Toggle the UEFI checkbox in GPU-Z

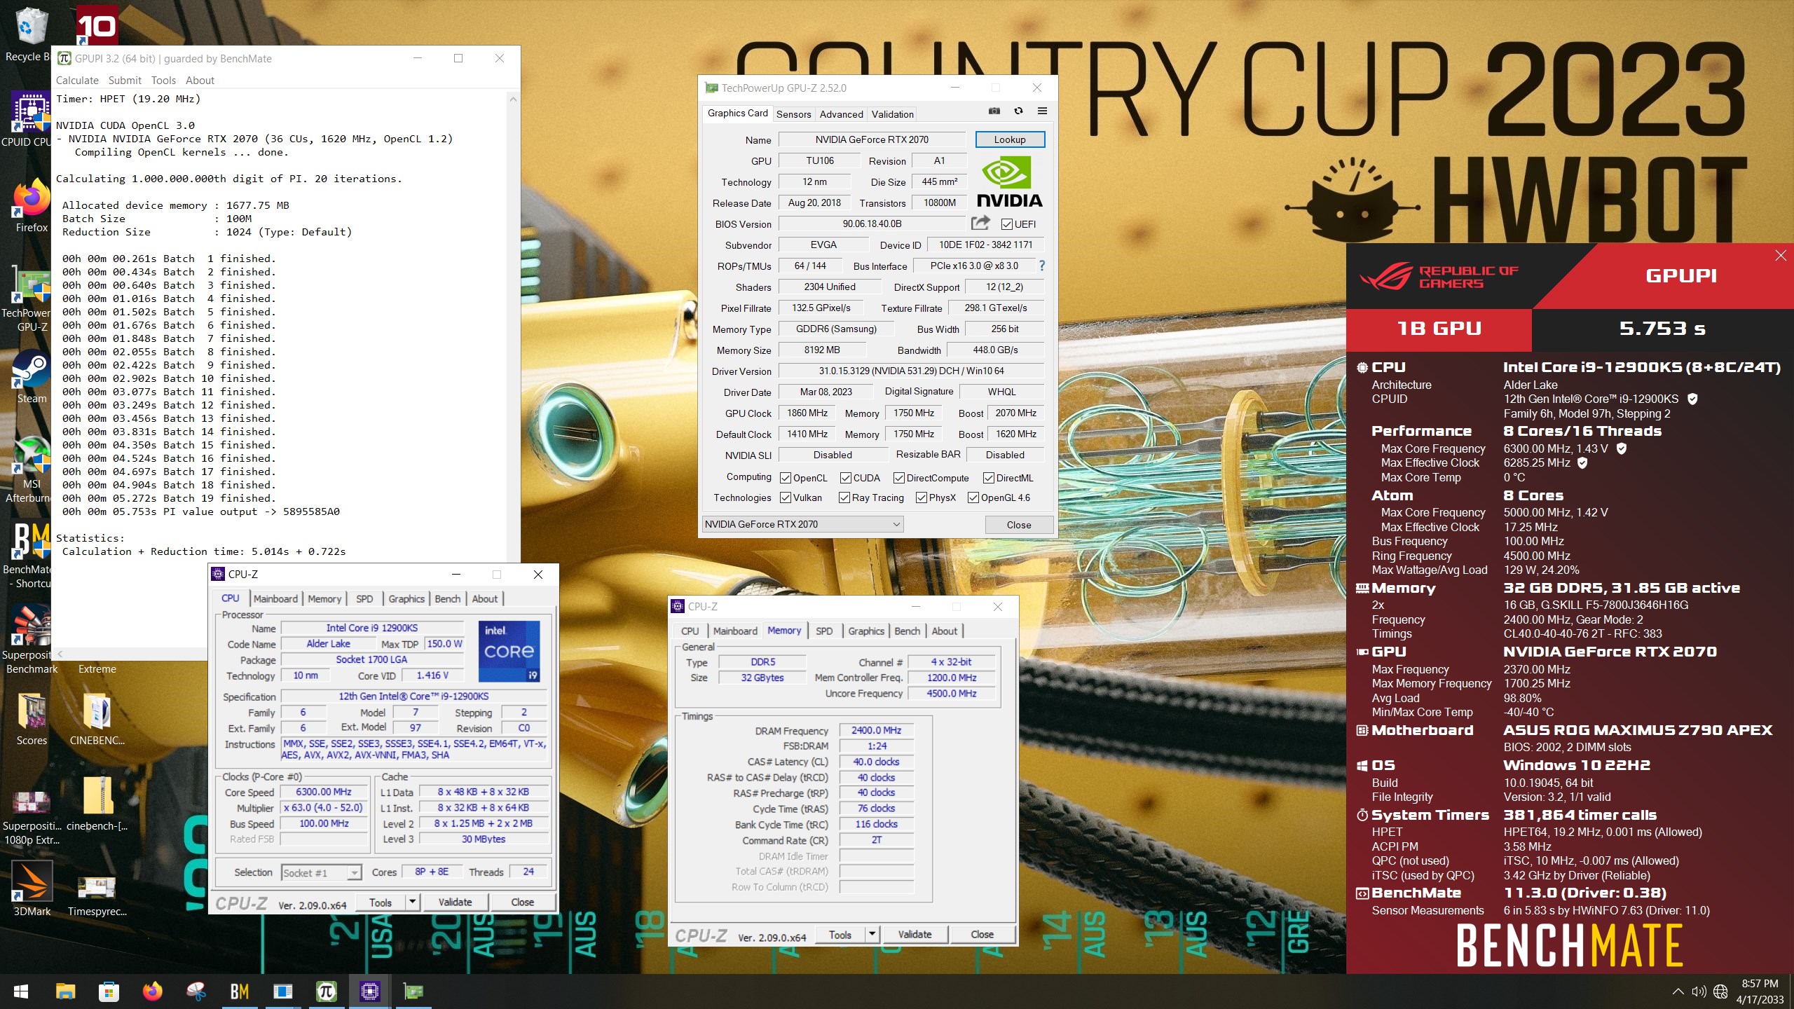[1007, 224]
